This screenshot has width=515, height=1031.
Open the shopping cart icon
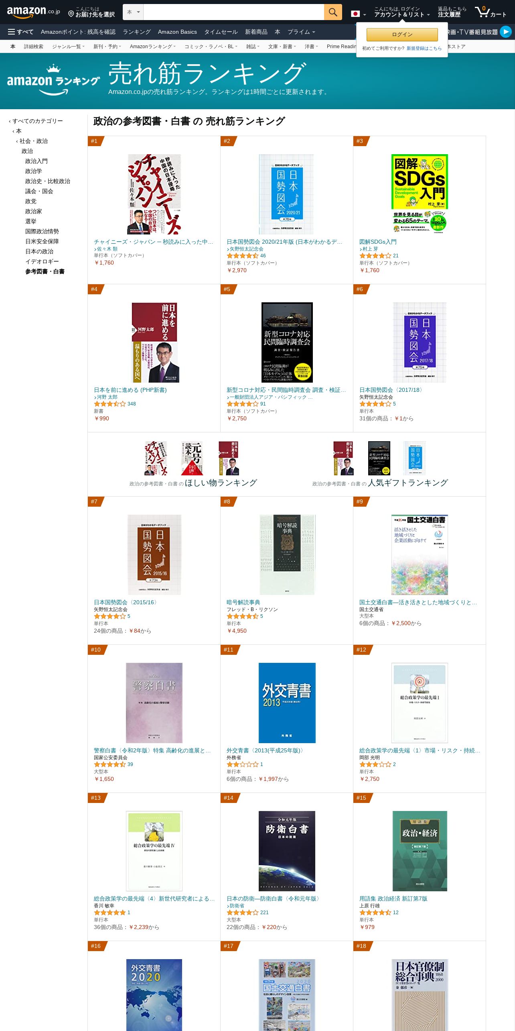[x=482, y=12]
